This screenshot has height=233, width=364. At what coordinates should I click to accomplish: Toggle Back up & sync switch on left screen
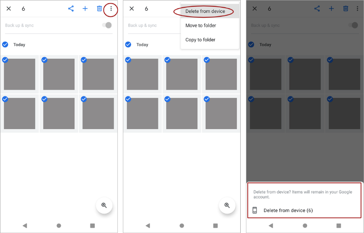[x=107, y=25]
